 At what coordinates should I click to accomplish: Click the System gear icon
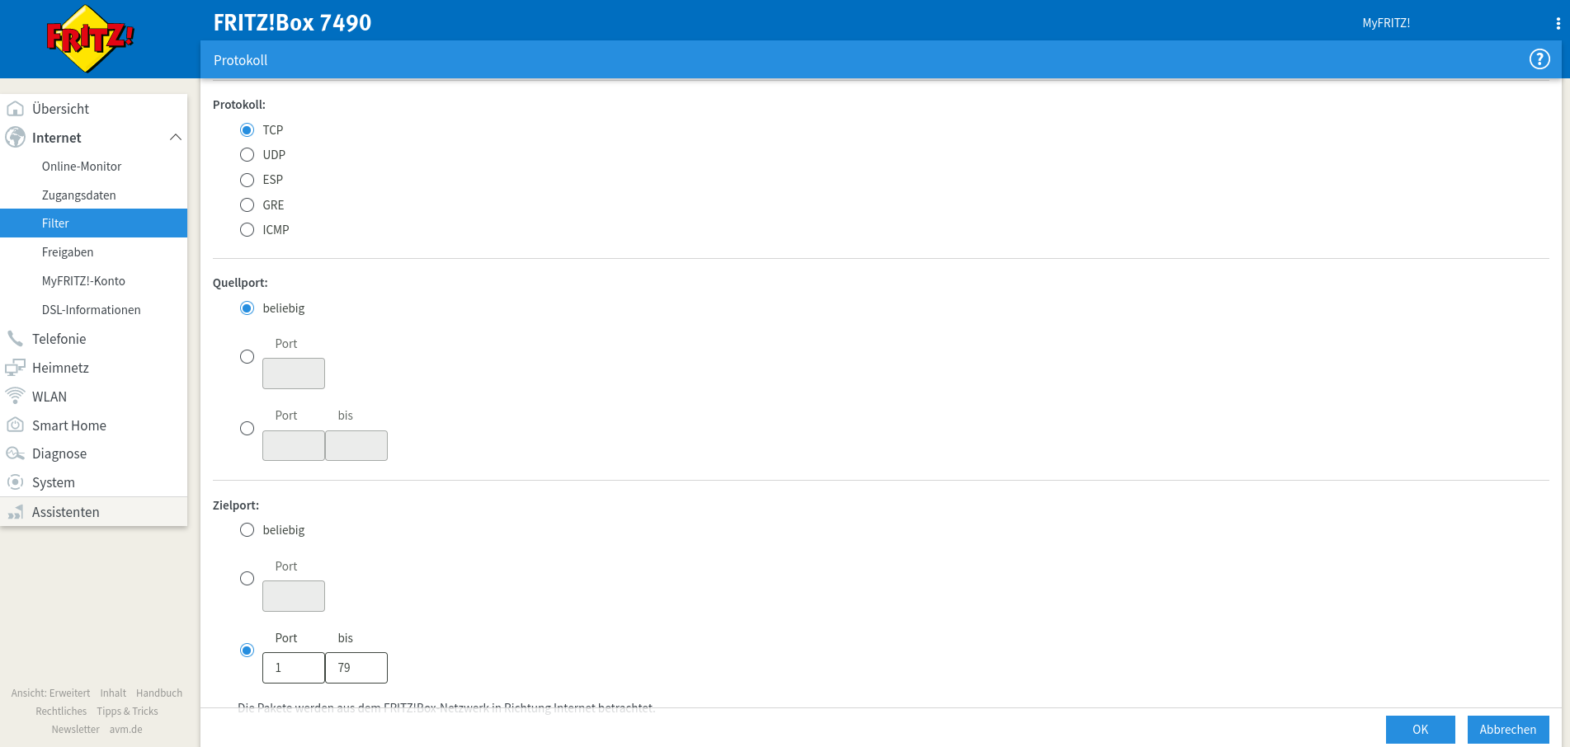pos(15,482)
